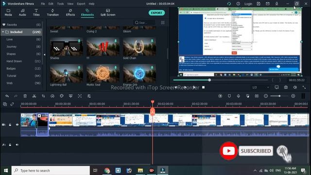311x175 pixels.
Task: Record voiceover with microphone icon
Action: (x=239, y=96)
